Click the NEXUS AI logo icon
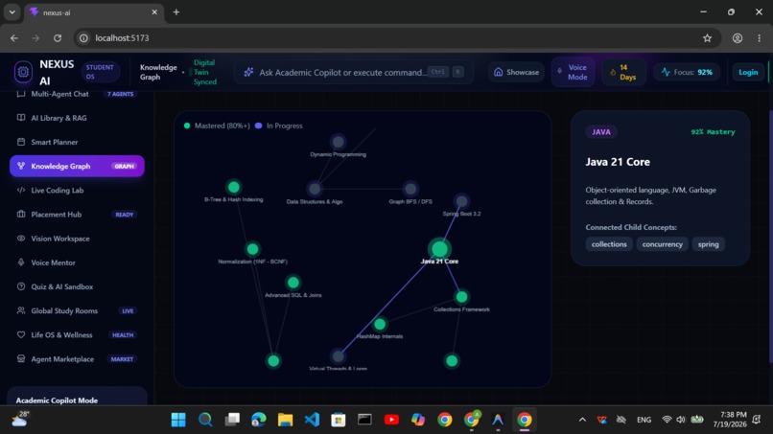 point(23,72)
